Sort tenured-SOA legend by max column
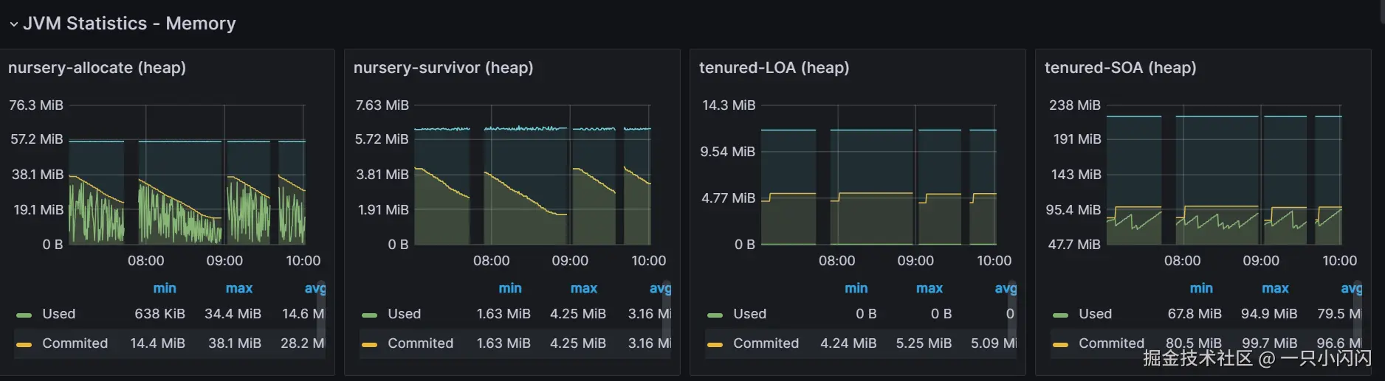The image size is (1385, 381). pos(1275,288)
